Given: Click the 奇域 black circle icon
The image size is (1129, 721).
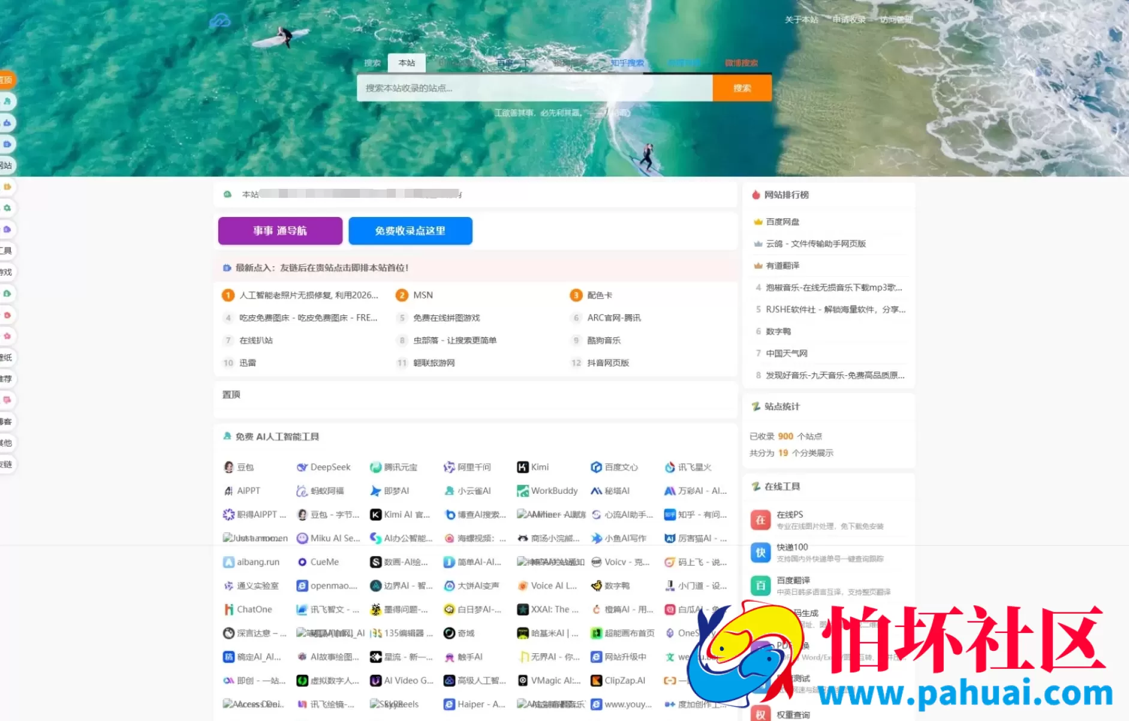Looking at the screenshot, I should pyautogui.click(x=449, y=633).
